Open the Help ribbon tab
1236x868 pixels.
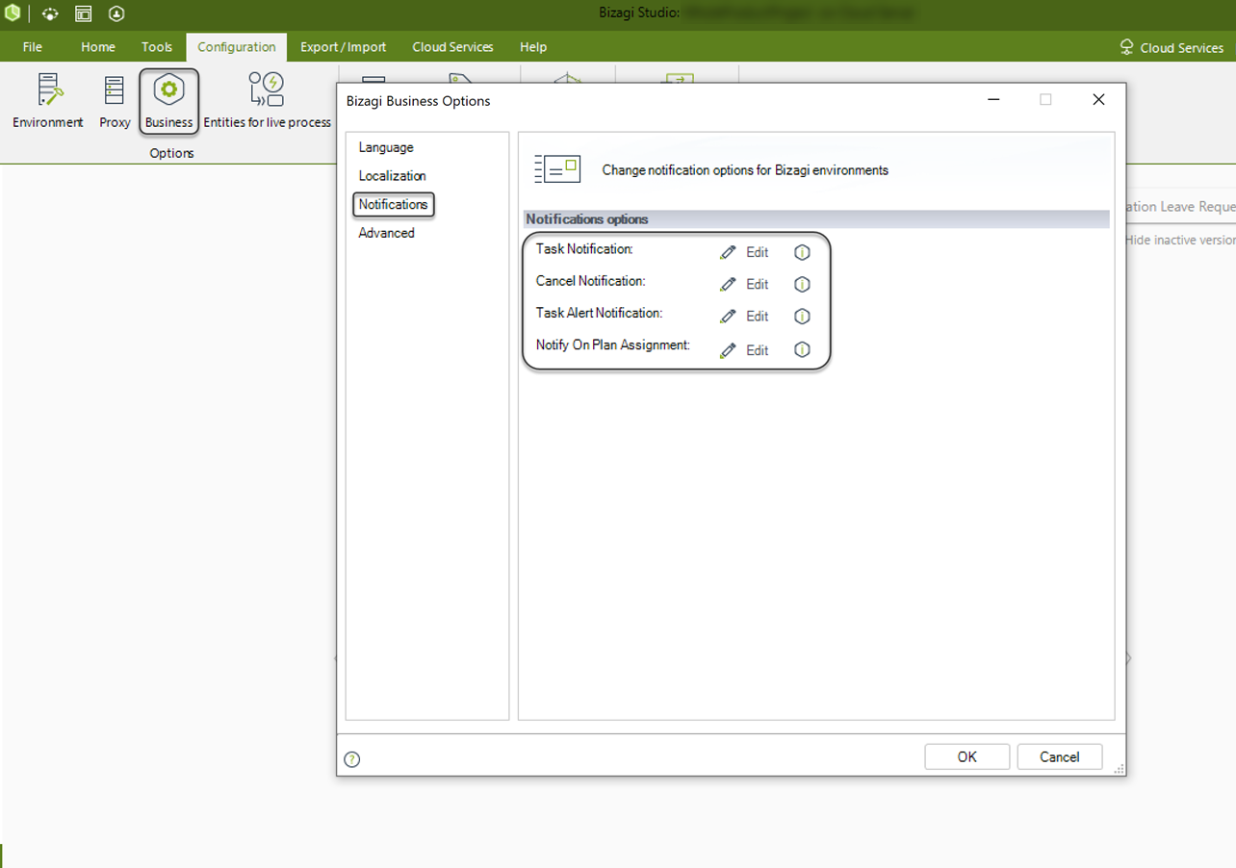tap(533, 46)
